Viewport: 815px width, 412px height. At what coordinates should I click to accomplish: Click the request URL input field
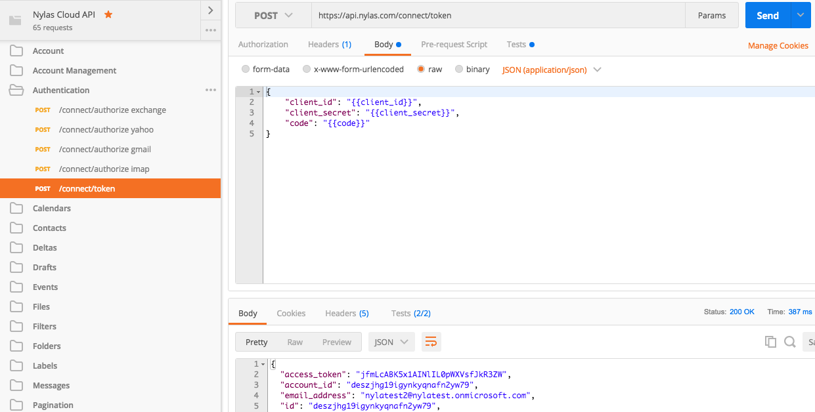click(x=498, y=15)
